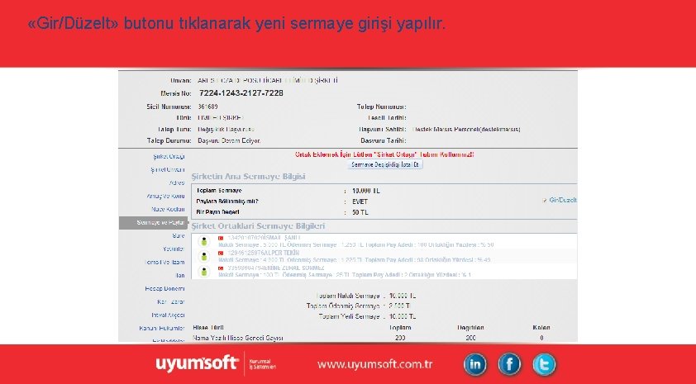Click the Hisse Türü column header
The image size is (696, 384).
pyautogui.click(x=208, y=328)
